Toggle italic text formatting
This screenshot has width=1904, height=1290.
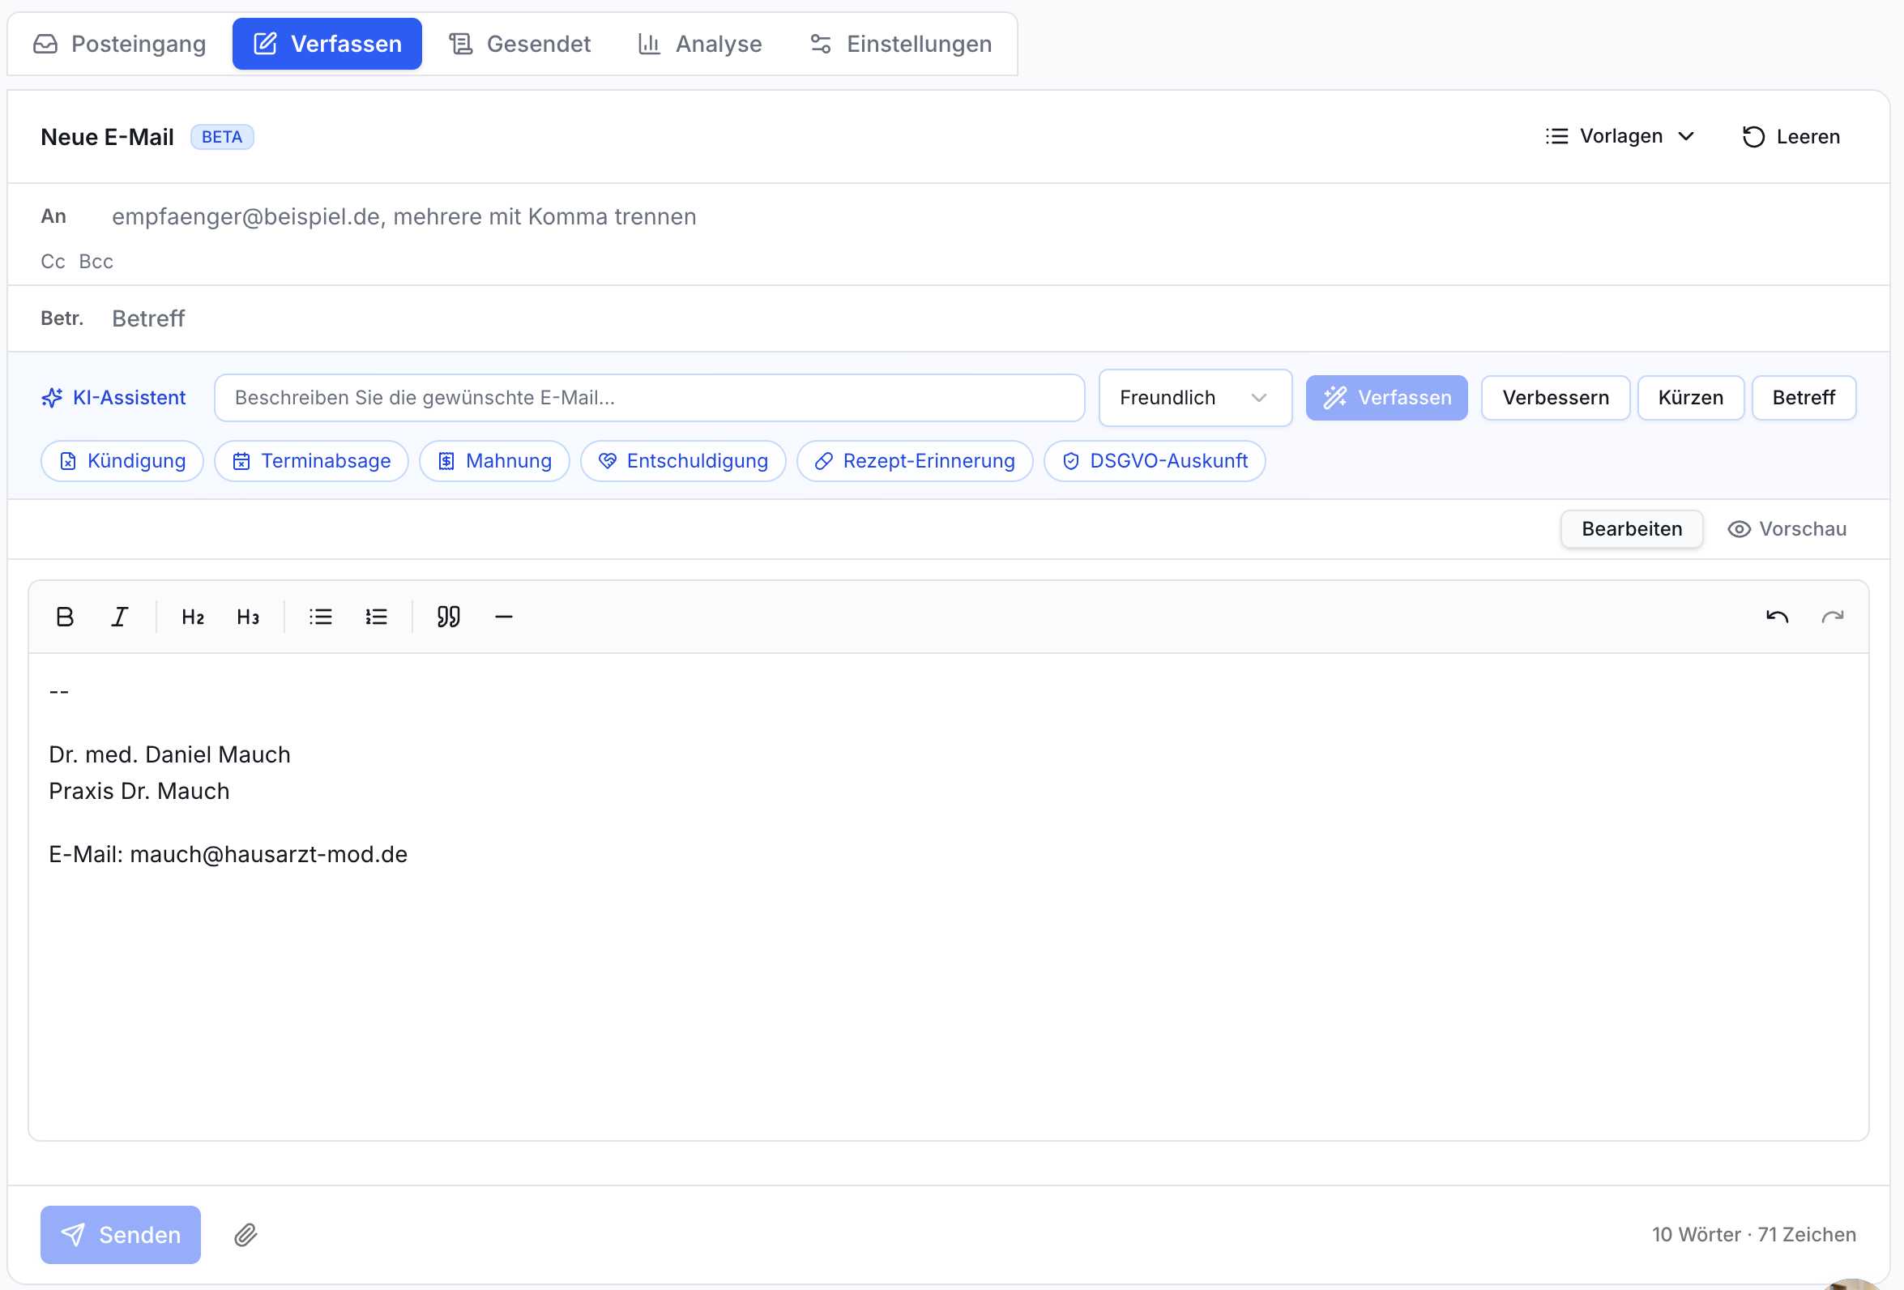(x=120, y=617)
